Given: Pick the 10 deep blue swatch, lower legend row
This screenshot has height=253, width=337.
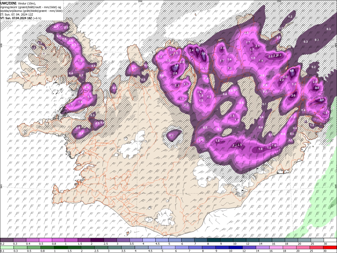Looking at the screenshot, I should [236, 247].
